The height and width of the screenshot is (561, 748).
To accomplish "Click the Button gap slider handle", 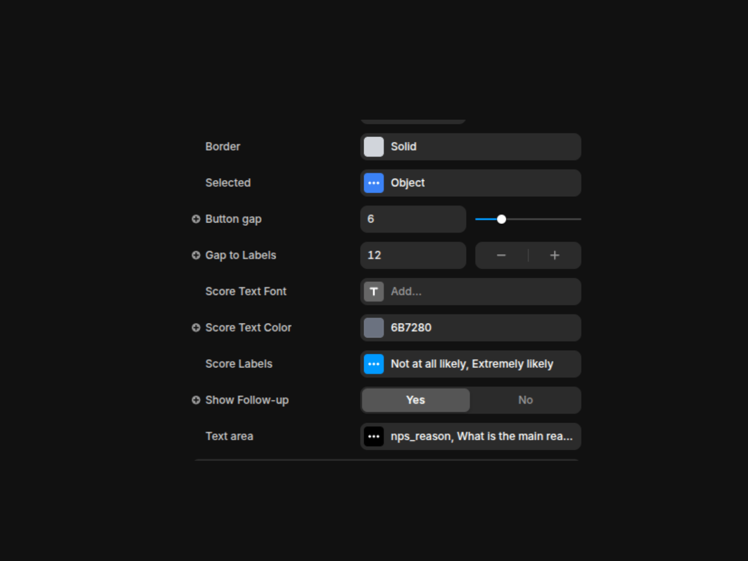I will (x=502, y=219).
